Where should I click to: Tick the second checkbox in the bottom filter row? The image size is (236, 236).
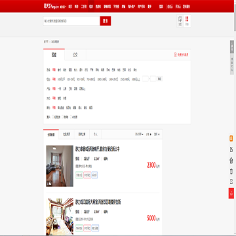click(62, 117)
